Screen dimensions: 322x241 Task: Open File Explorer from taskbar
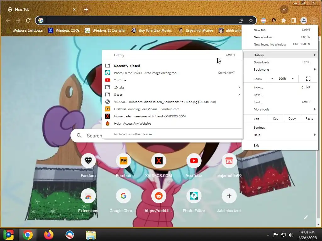[x=91, y=235]
